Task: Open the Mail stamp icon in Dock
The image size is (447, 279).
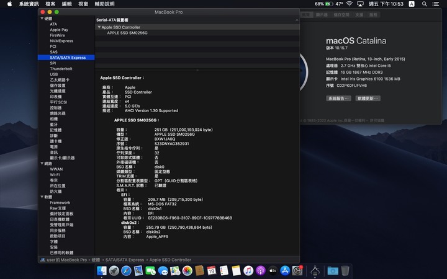Action: point(138,270)
